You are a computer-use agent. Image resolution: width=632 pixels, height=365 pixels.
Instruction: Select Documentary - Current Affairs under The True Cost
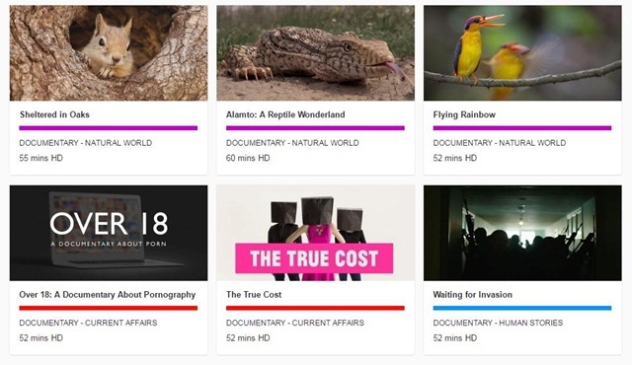click(x=295, y=323)
